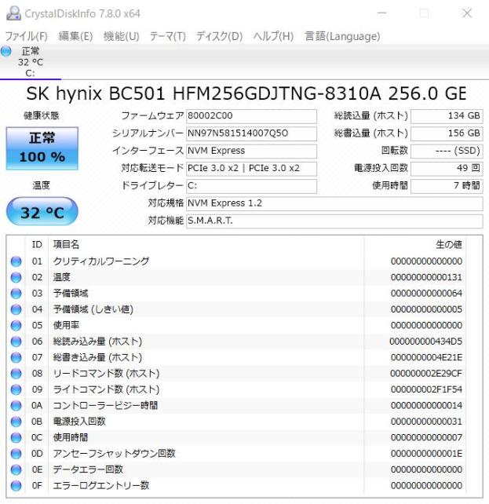Click total host writes value 156 GB

[447, 133]
